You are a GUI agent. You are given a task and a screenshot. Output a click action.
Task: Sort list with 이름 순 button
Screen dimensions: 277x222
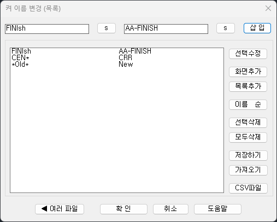[x=248, y=104]
